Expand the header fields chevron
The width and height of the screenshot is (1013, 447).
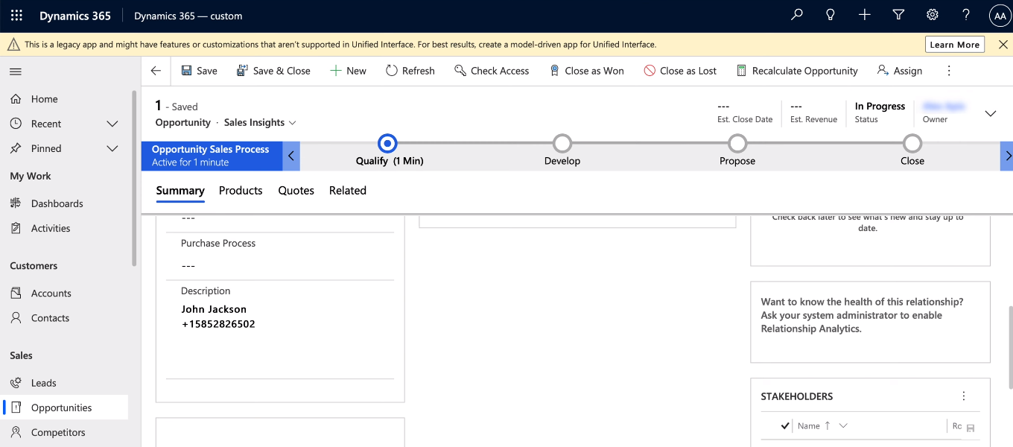tap(991, 113)
